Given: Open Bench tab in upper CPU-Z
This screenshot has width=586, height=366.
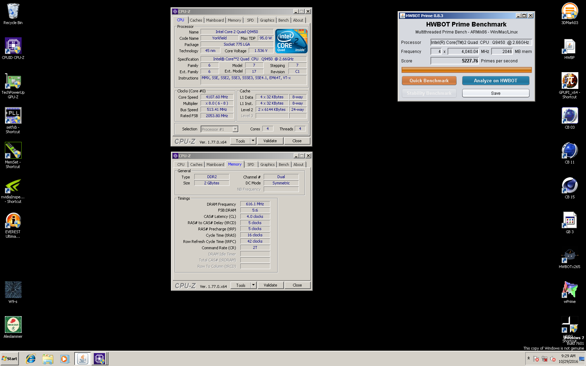Looking at the screenshot, I should point(284,20).
